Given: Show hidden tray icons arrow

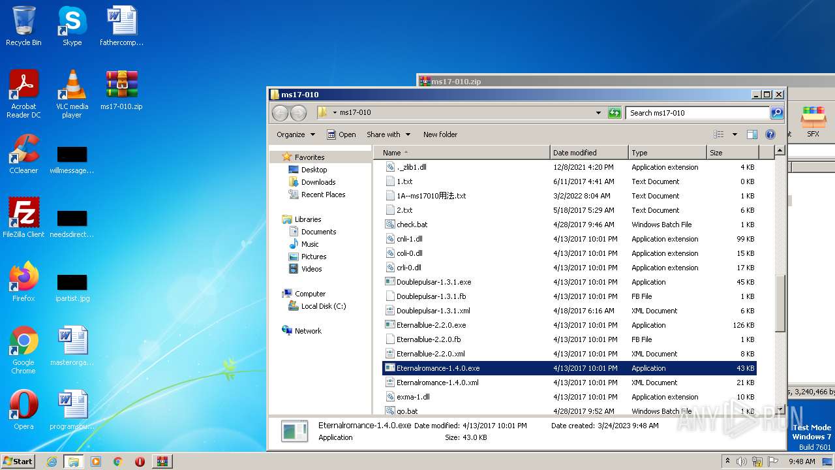Looking at the screenshot, I should point(728,462).
